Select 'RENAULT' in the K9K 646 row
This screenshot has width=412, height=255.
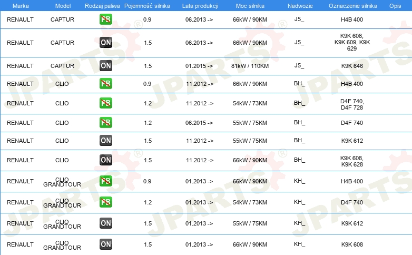pos(20,66)
